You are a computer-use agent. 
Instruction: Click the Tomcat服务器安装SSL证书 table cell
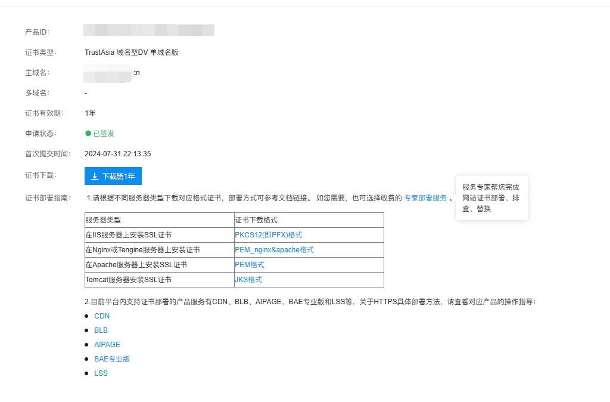(x=159, y=280)
